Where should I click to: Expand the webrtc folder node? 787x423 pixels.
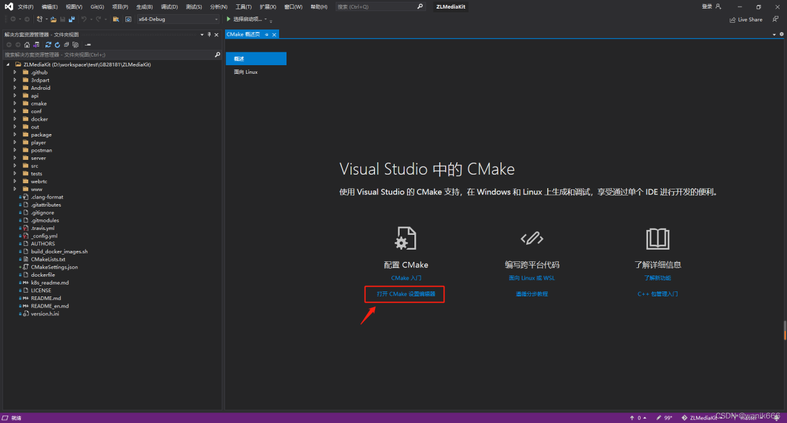15,181
